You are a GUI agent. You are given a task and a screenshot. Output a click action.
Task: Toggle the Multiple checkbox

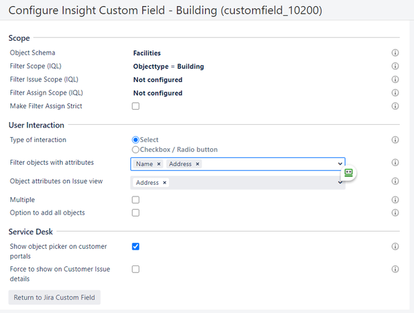click(x=136, y=200)
